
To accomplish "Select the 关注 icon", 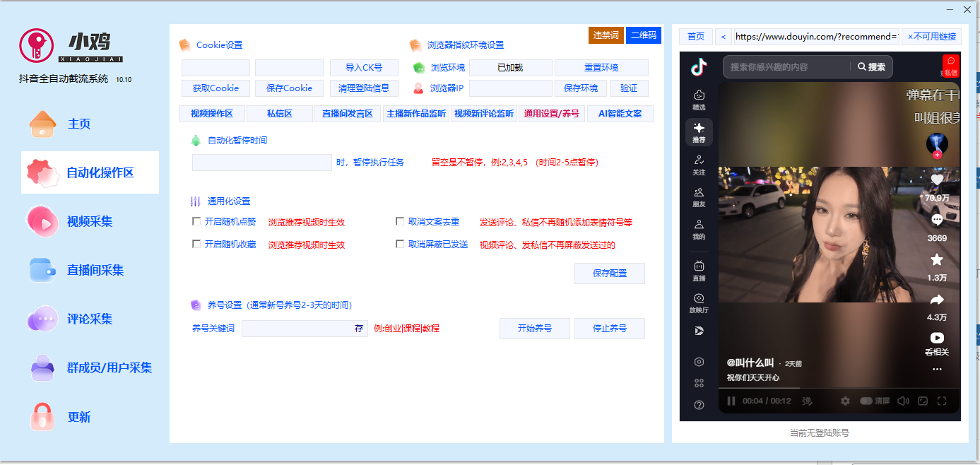I will point(698,165).
